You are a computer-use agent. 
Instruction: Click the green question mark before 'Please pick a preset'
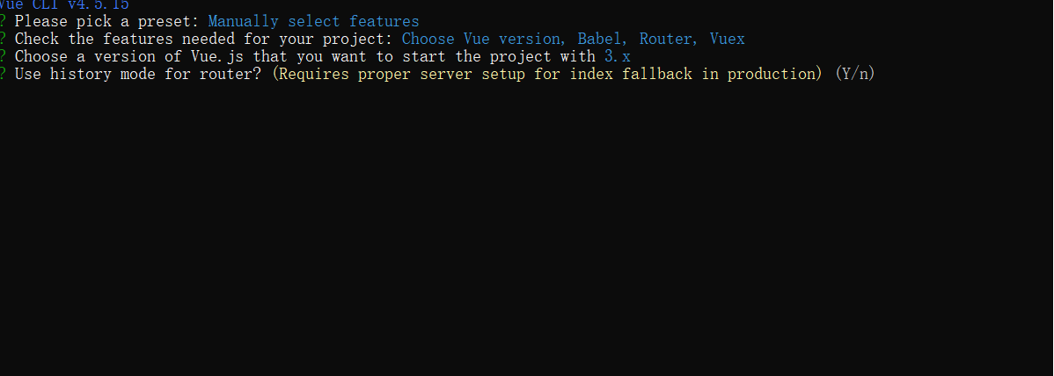pyautogui.click(x=3, y=21)
